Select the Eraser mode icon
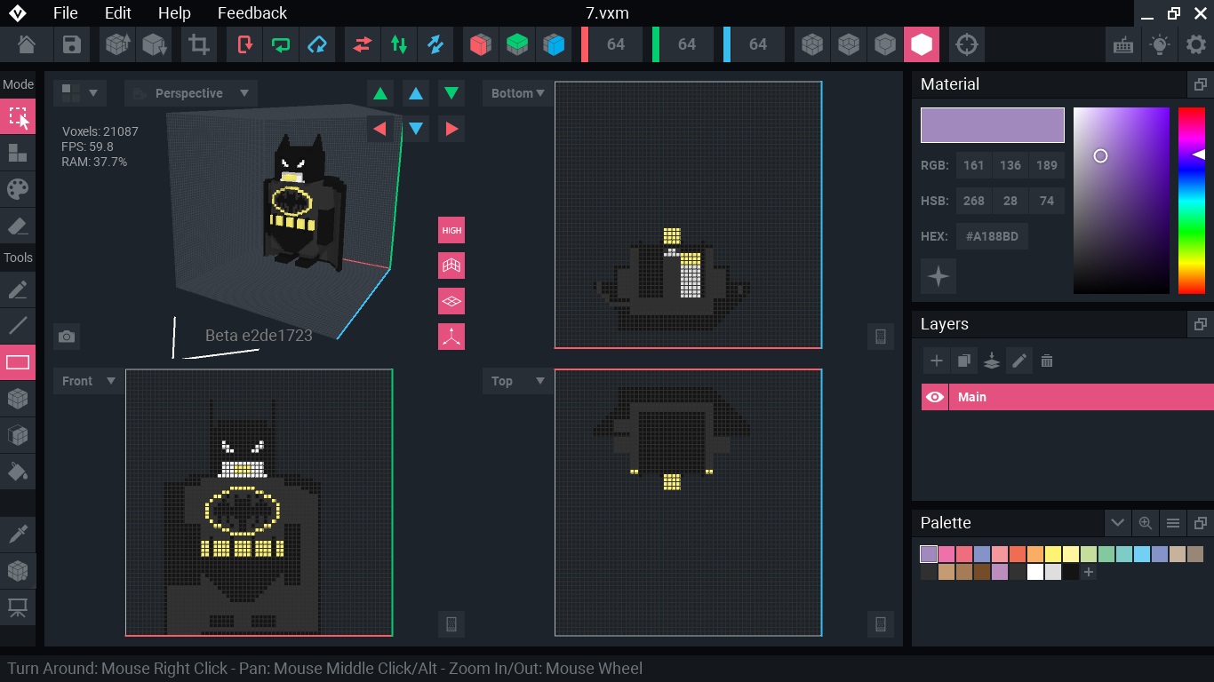Screen dimensions: 1214x682 click(x=18, y=226)
